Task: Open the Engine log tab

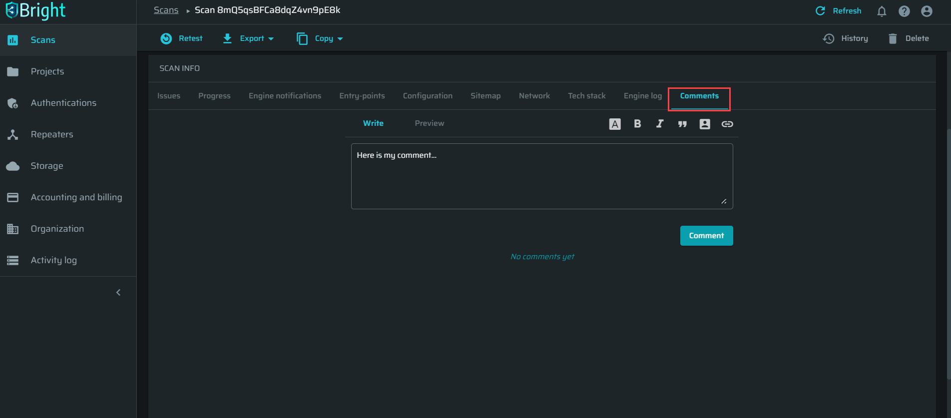Action: (643, 96)
